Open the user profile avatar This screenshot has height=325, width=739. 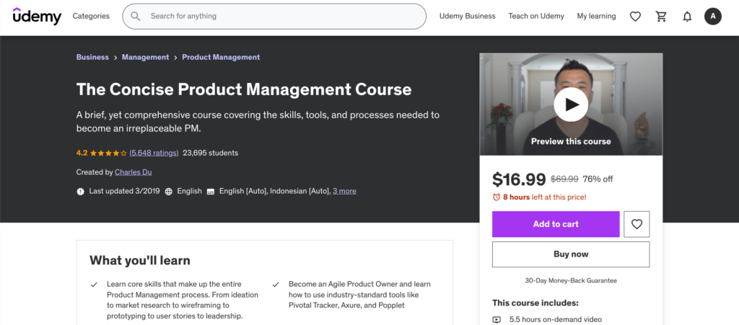[x=713, y=16]
